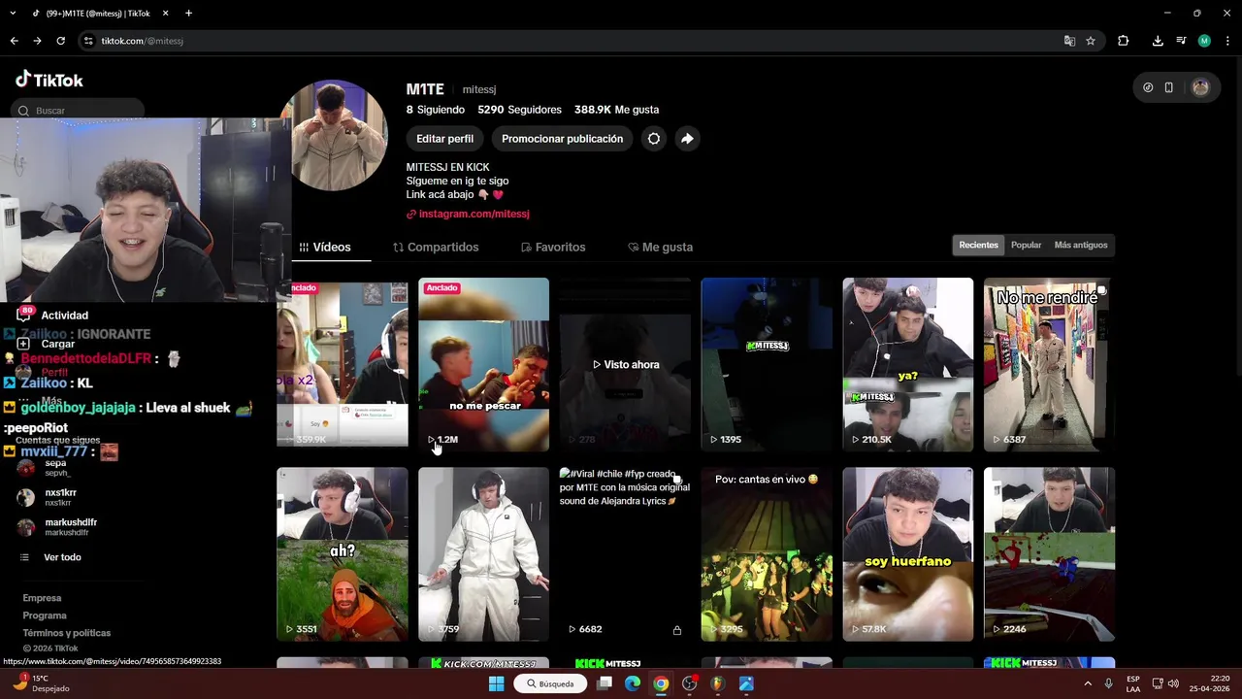Open the video with 2246 views

point(1049,554)
